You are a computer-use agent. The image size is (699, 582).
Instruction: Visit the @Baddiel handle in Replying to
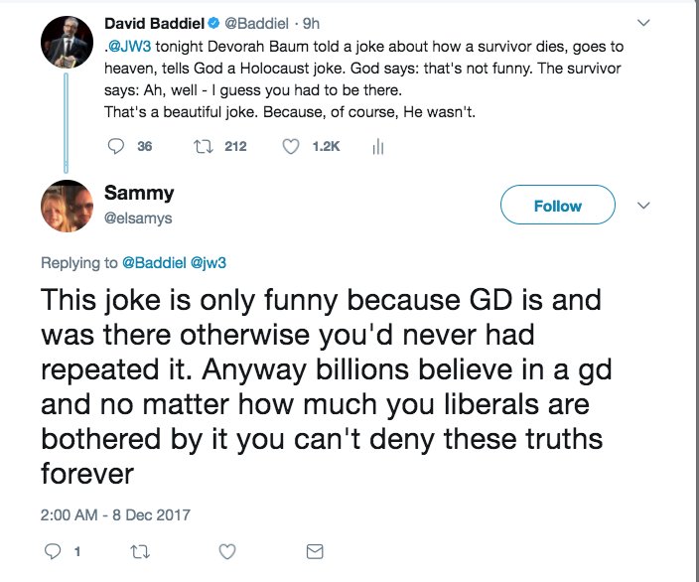[156, 262]
